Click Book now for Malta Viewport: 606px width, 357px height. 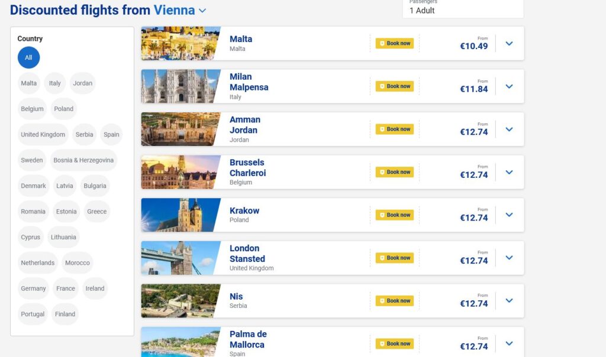tap(395, 43)
